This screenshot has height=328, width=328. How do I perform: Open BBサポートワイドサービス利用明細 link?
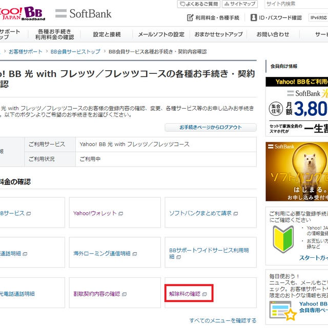[x=209, y=253]
